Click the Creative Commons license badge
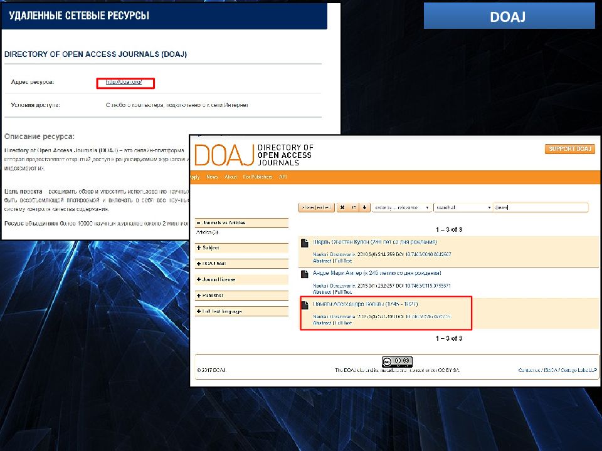Viewport: 602px width, 451px height. [x=397, y=361]
